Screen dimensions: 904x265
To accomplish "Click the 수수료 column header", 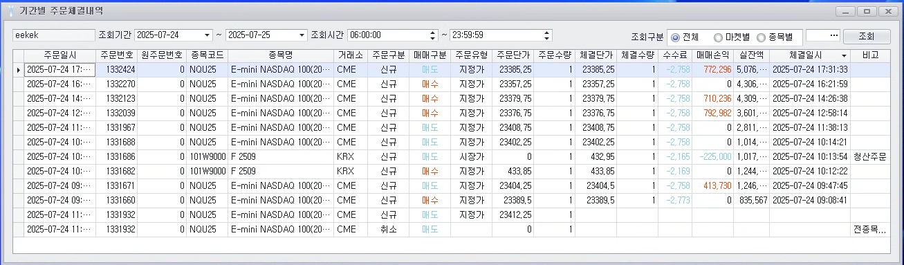I will [675, 55].
